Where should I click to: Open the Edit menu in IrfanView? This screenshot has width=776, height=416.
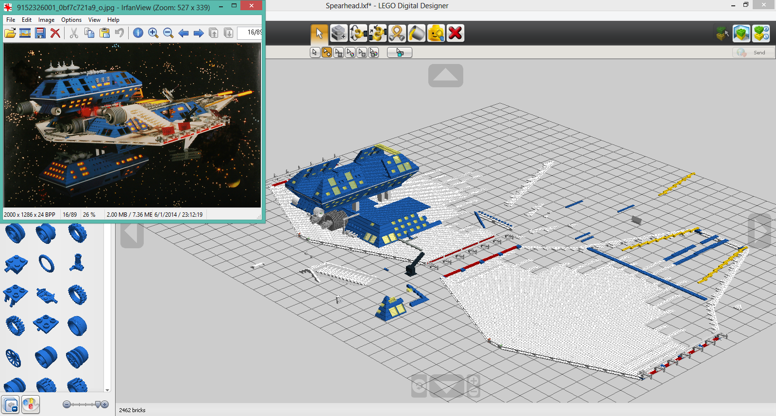click(x=27, y=20)
